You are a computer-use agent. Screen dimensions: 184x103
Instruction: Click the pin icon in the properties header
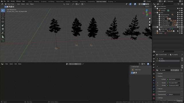click(x=182, y=55)
